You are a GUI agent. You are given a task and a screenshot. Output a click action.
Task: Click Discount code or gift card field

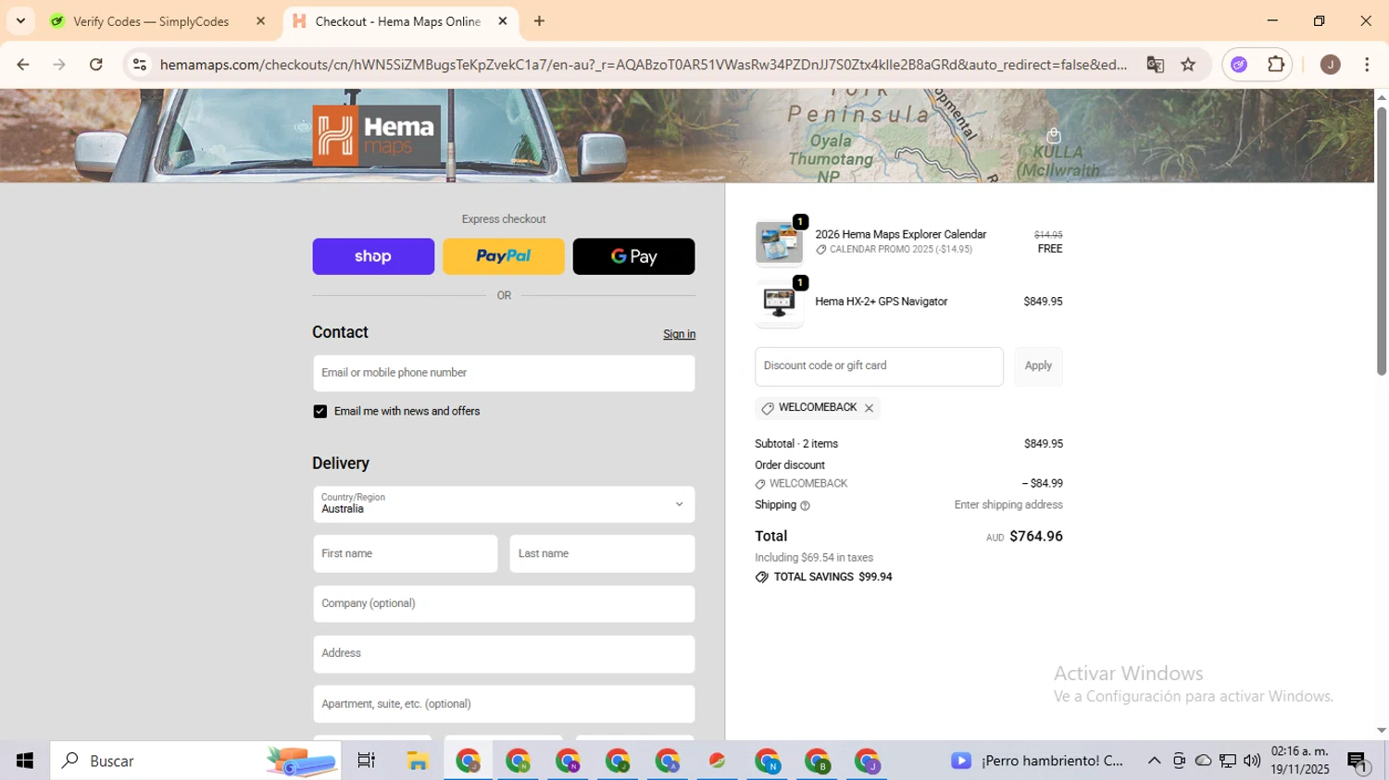(x=879, y=366)
